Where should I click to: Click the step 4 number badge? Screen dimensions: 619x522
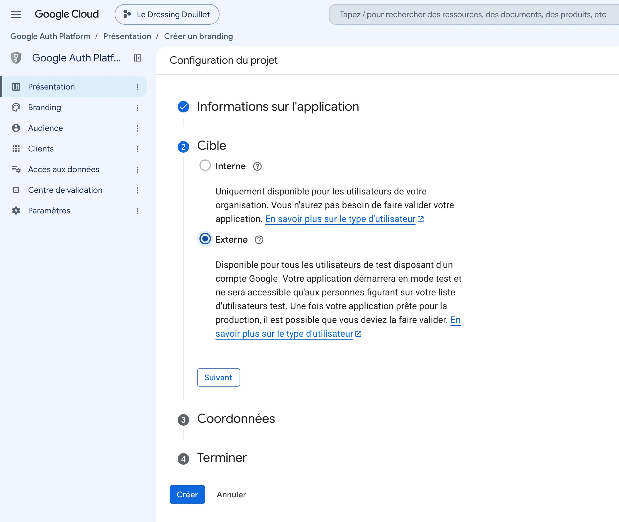(x=183, y=459)
